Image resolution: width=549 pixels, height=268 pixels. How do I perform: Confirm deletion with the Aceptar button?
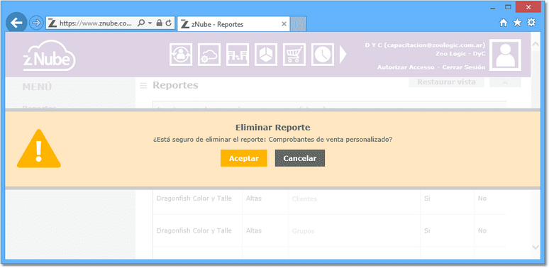pyautogui.click(x=244, y=158)
